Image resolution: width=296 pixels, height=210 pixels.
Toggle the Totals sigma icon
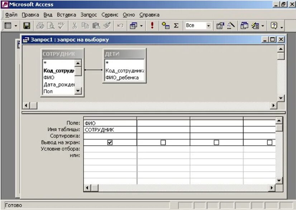pyautogui.click(x=176, y=25)
